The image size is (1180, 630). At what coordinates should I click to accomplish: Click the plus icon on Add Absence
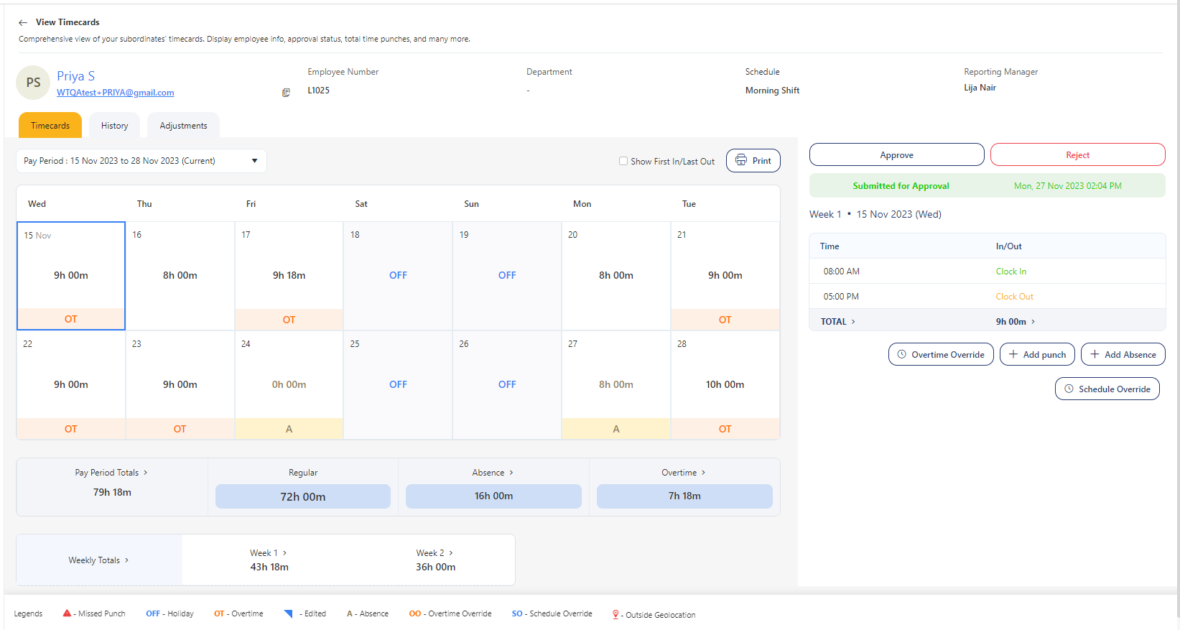click(1095, 355)
